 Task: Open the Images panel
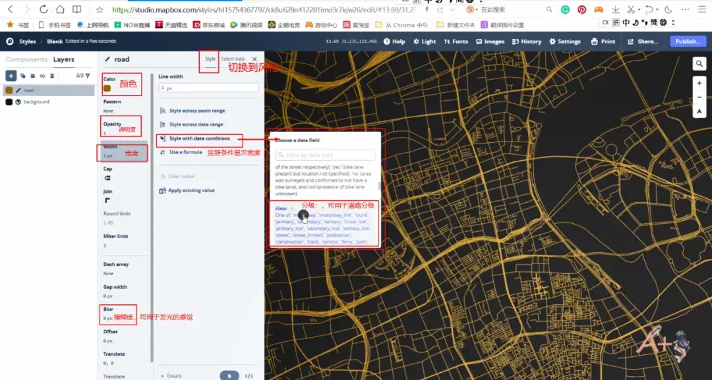point(490,41)
